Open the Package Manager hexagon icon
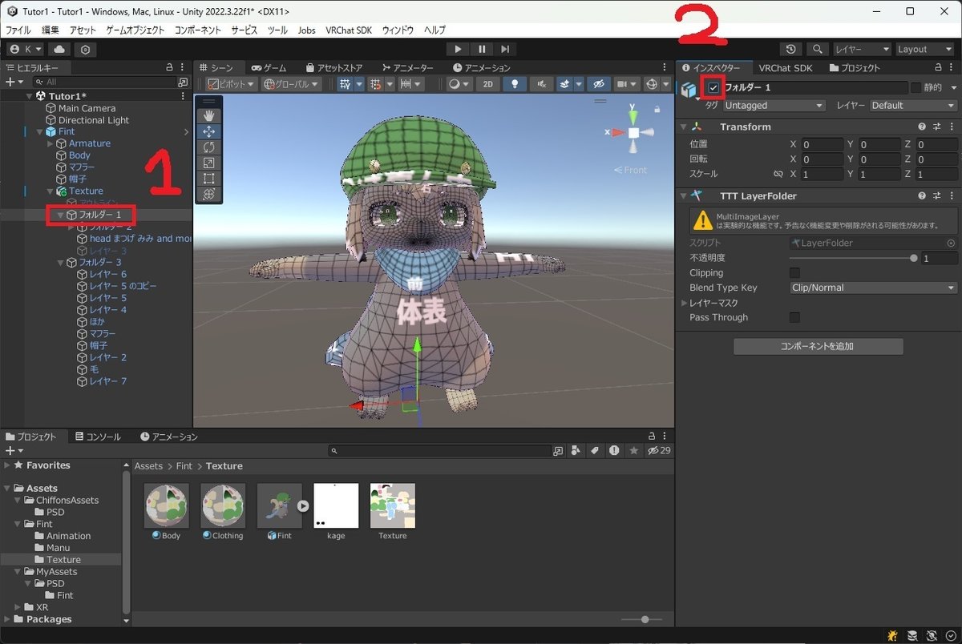This screenshot has height=644, width=962. click(85, 50)
